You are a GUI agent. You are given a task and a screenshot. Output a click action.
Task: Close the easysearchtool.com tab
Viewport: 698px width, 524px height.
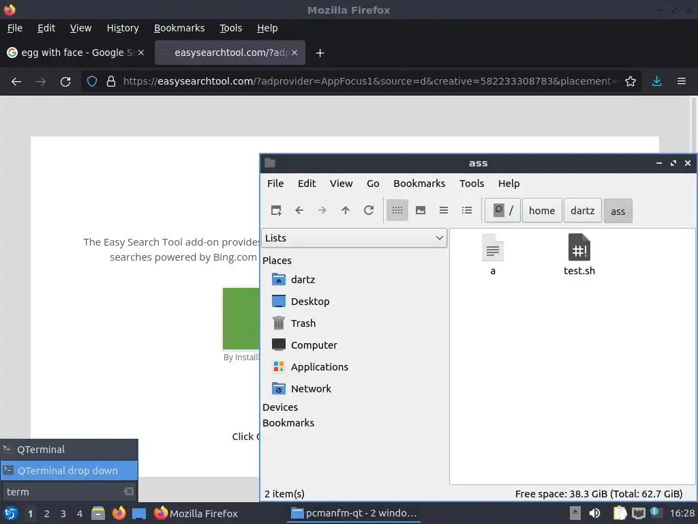[x=294, y=53]
